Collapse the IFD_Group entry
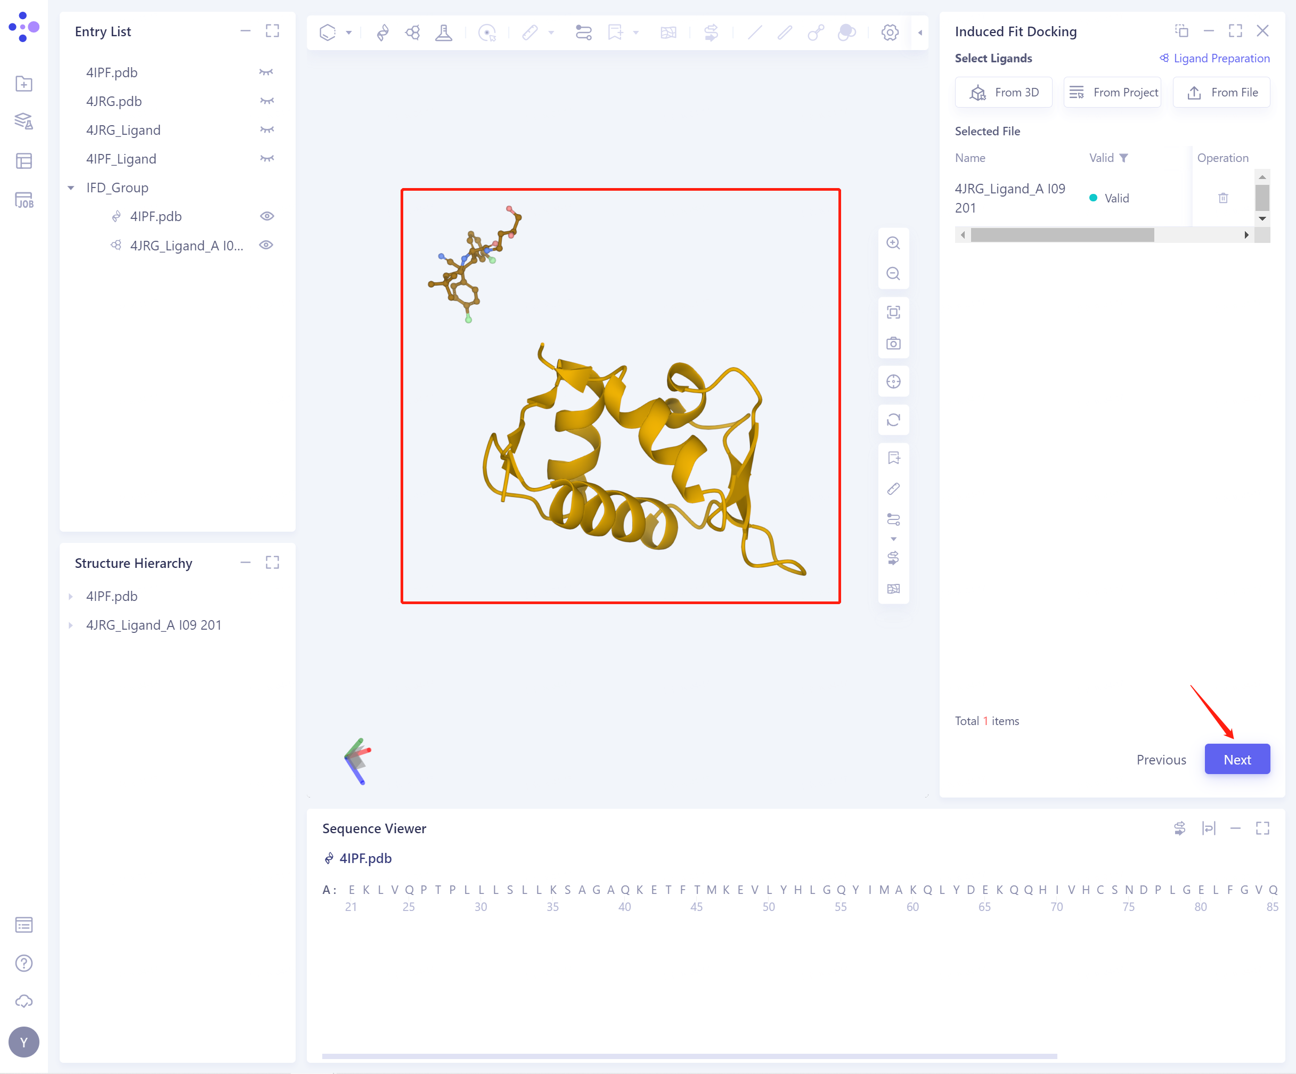 click(70, 187)
